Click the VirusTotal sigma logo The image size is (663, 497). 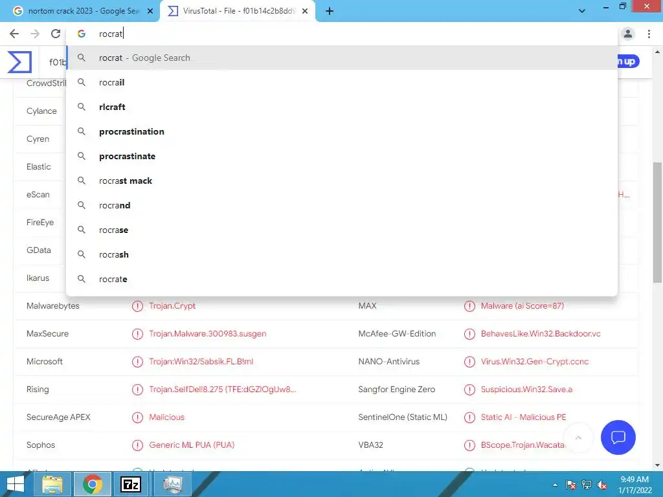19,61
